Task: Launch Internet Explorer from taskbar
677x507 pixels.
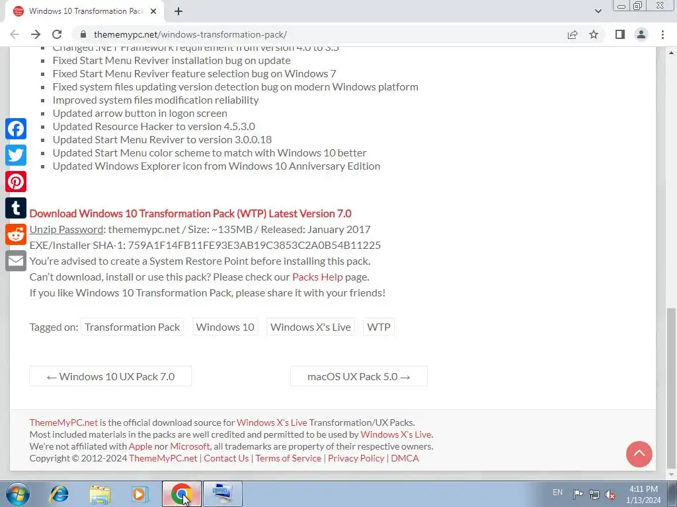Action: tap(59, 494)
